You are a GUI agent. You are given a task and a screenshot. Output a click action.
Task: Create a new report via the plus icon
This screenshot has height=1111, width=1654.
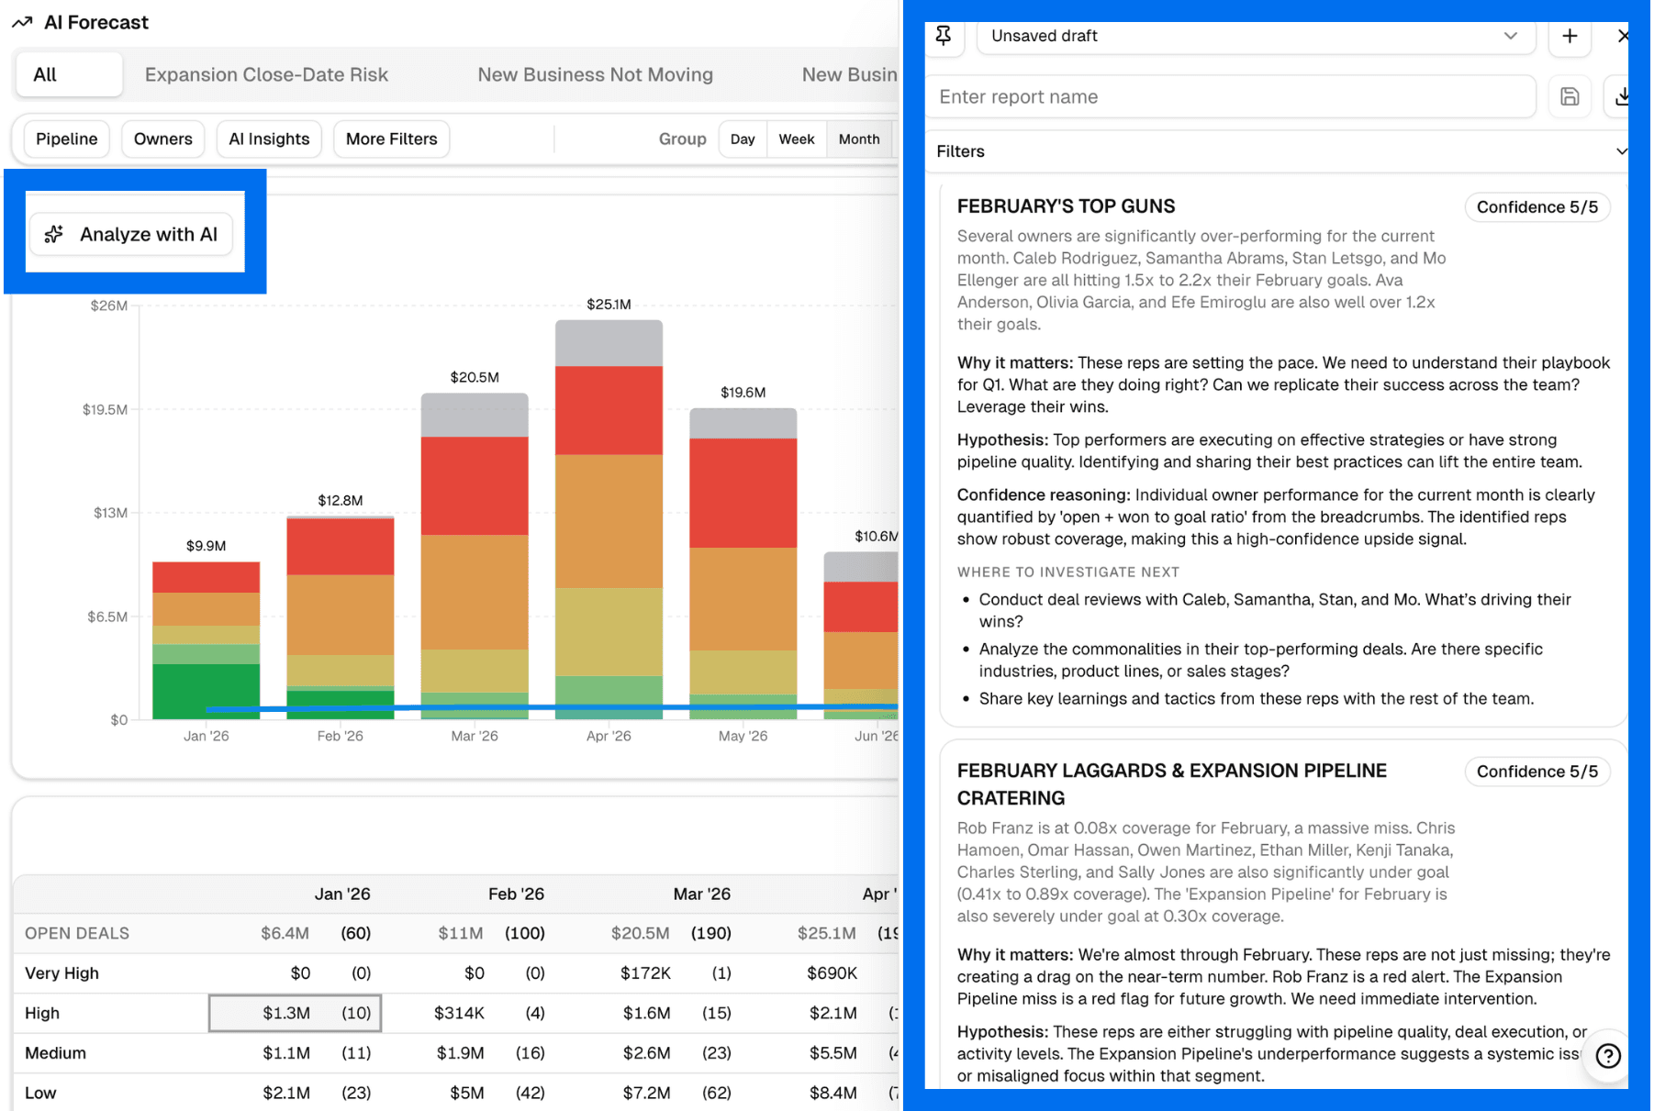(x=1569, y=36)
